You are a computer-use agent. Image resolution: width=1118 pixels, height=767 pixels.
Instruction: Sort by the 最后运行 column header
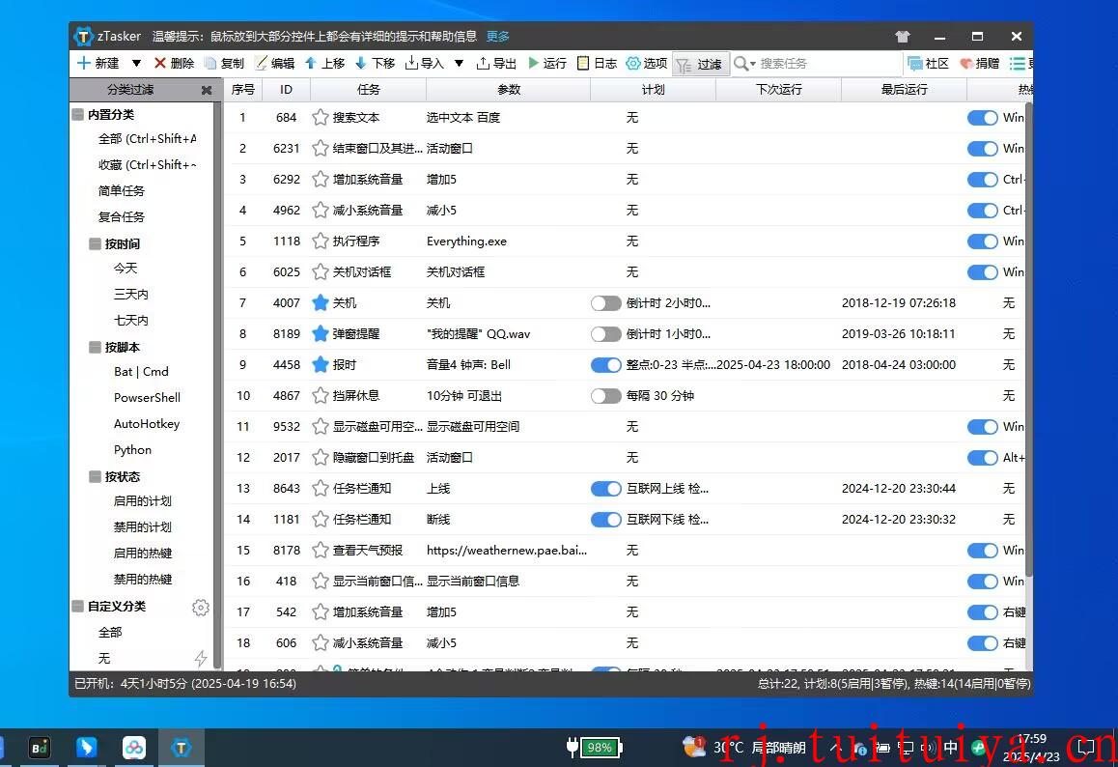pyautogui.click(x=904, y=90)
